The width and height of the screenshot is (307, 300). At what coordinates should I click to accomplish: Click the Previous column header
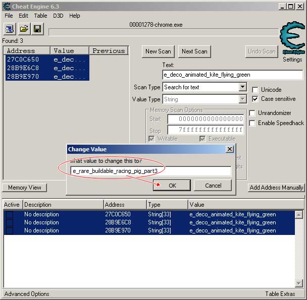click(109, 50)
